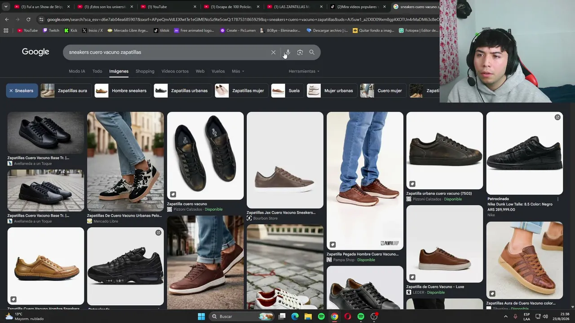Open the Bourbon Store source link

pyautogui.click(x=262, y=218)
